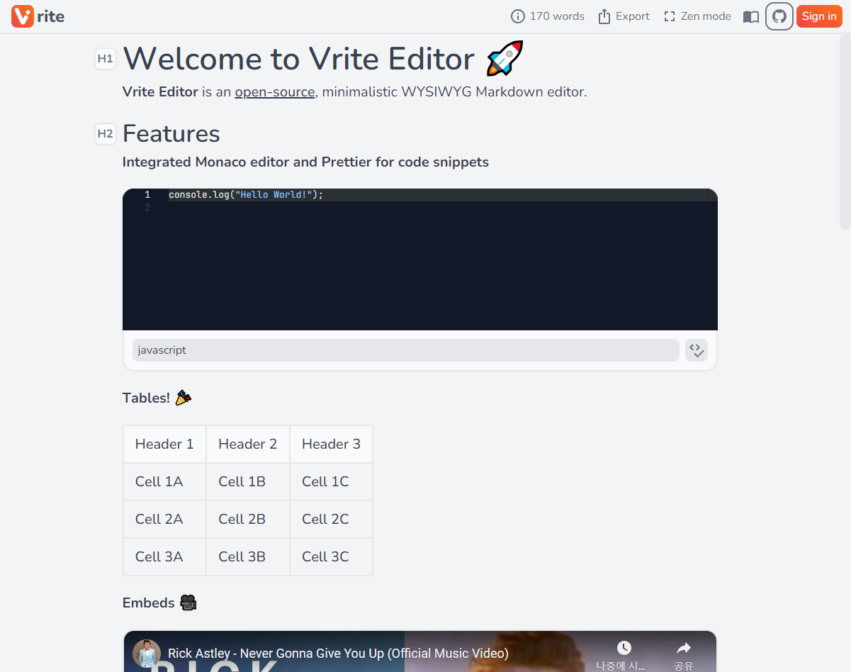Open the Never Gonna Give You Up video title
Screen dimensions: 851x672
click(338, 654)
